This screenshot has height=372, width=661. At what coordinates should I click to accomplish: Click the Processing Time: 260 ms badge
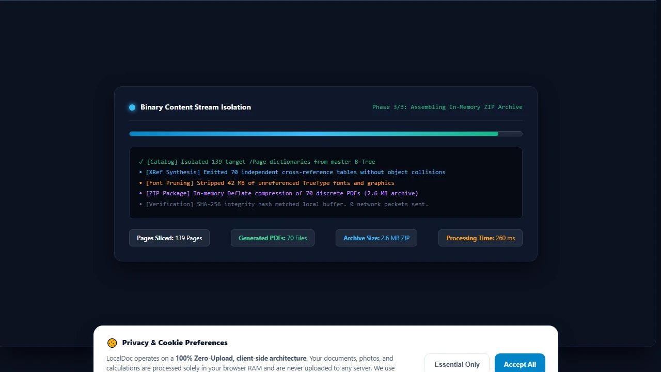point(480,238)
